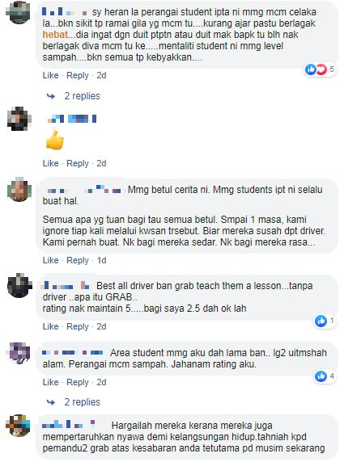This screenshot has height=462, width=361.
Task: Open 1d timestamp on 'Mmg betul' comment
Action: tap(101, 260)
